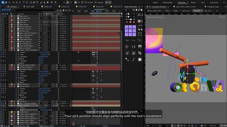This screenshot has height=127, width=227.
Task: Select the Learn workspace
Action: tap(203, 2)
